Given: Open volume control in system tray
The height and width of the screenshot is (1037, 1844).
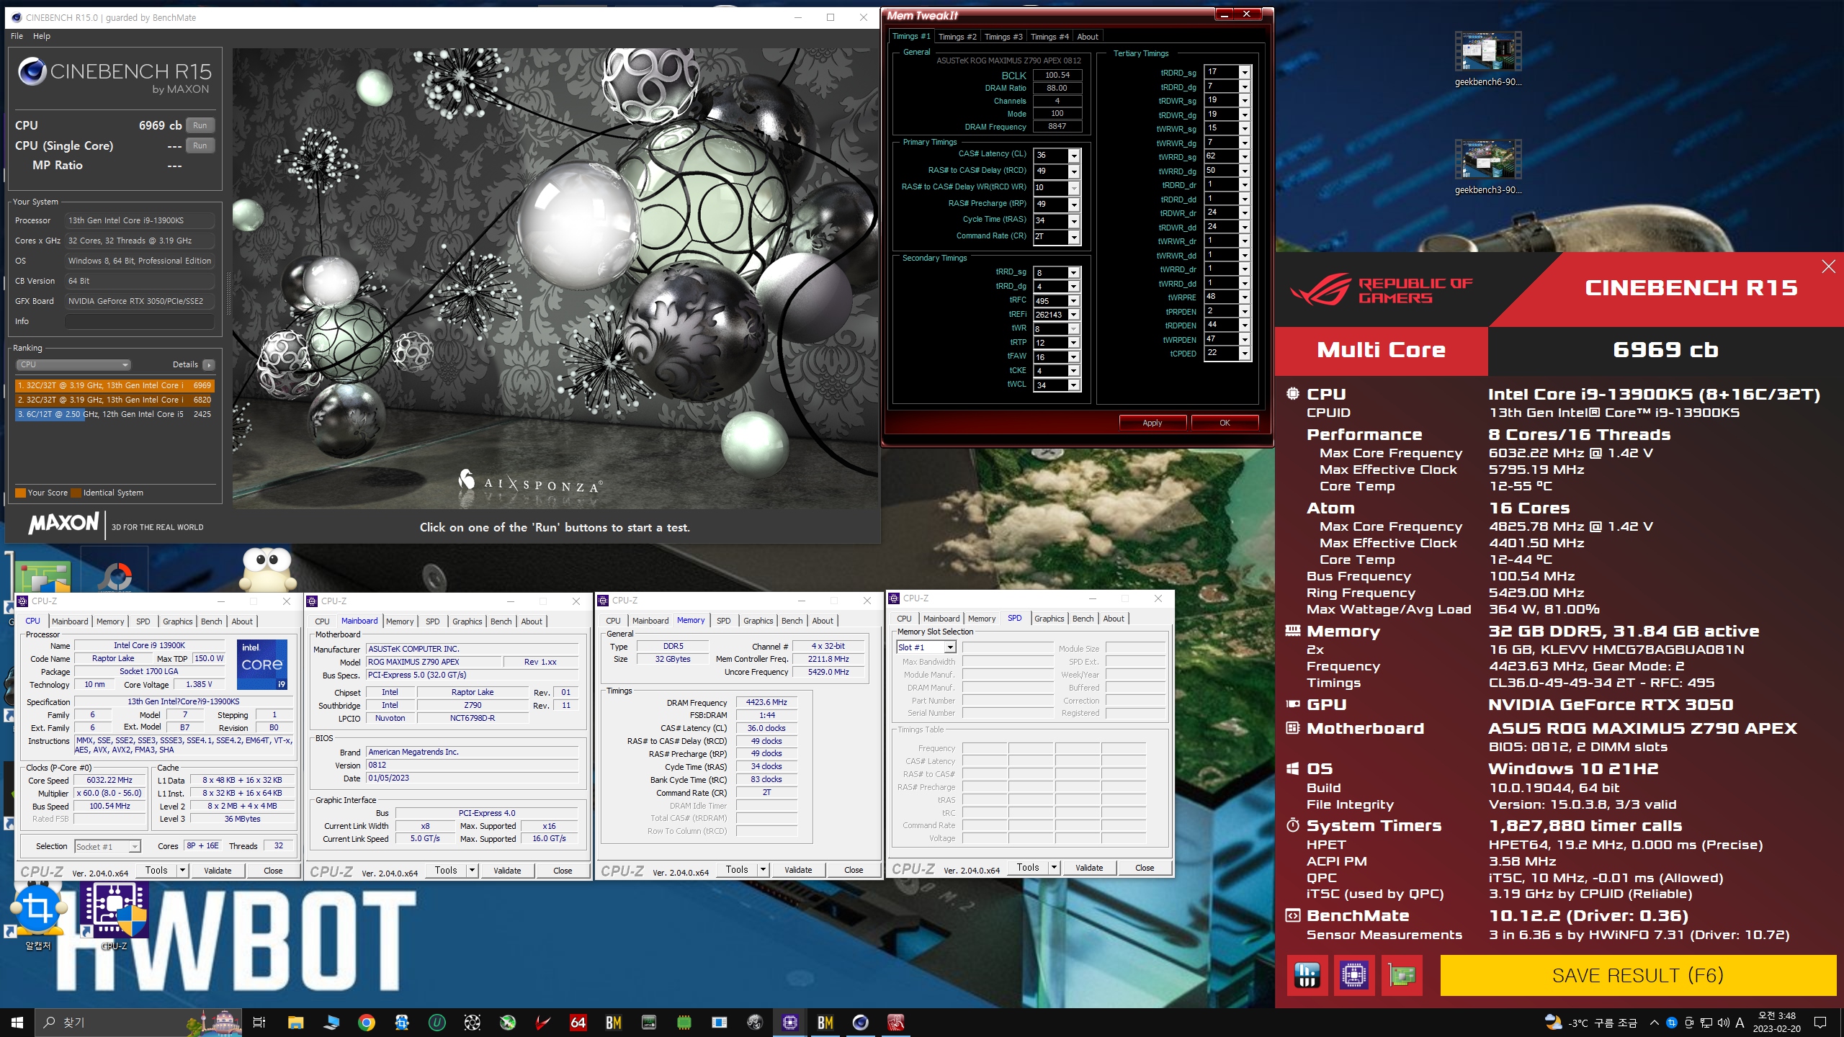Looking at the screenshot, I should [1723, 1023].
